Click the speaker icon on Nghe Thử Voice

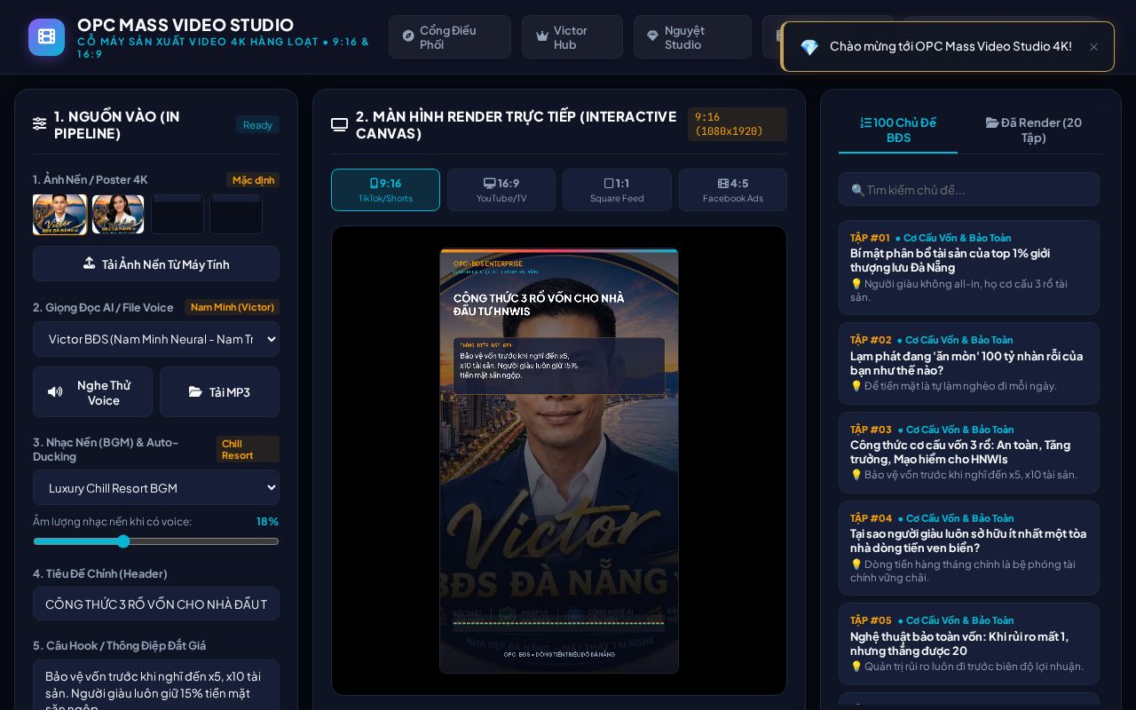pyautogui.click(x=55, y=392)
